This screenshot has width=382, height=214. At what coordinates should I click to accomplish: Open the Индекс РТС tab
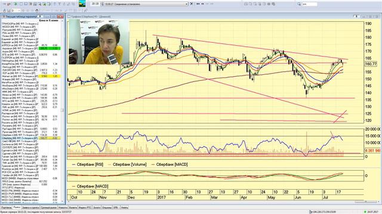click(85, 207)
